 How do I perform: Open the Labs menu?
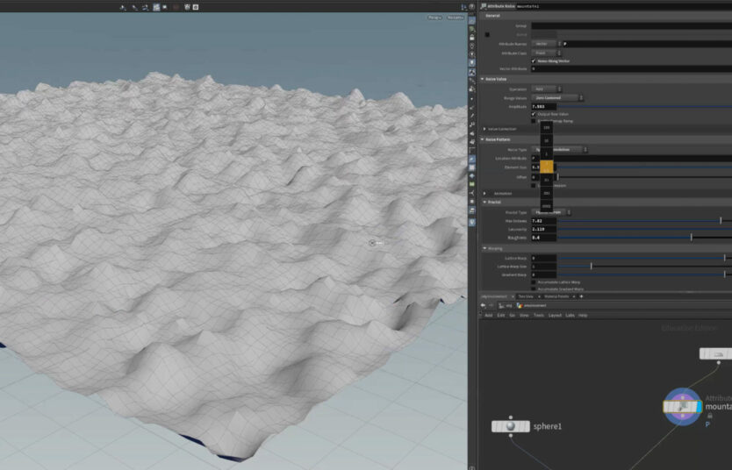pos(570,315)
